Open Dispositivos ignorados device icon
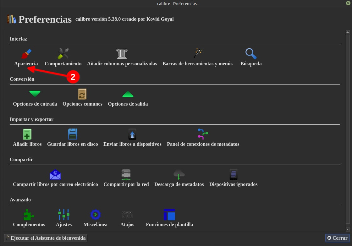The image size is (352, 246). 234,174
